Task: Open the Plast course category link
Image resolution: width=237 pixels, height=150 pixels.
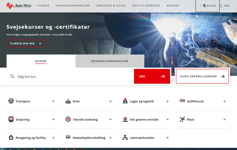Action: coord(204,119)
